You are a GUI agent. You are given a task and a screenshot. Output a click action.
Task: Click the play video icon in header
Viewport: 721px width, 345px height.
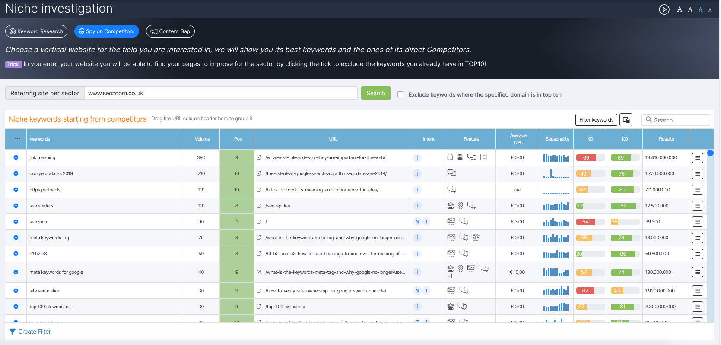[664, 9]
